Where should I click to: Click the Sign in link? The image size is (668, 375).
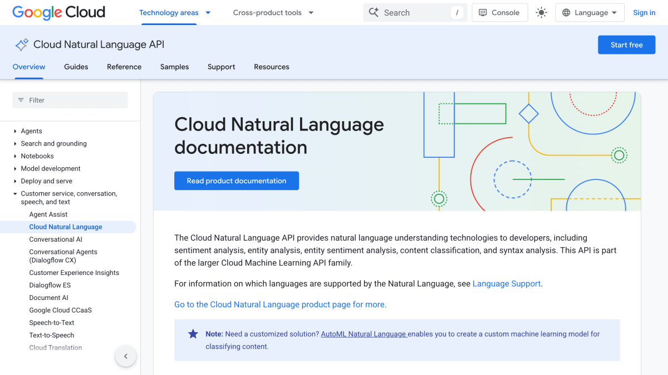click(x=644, y=13)
